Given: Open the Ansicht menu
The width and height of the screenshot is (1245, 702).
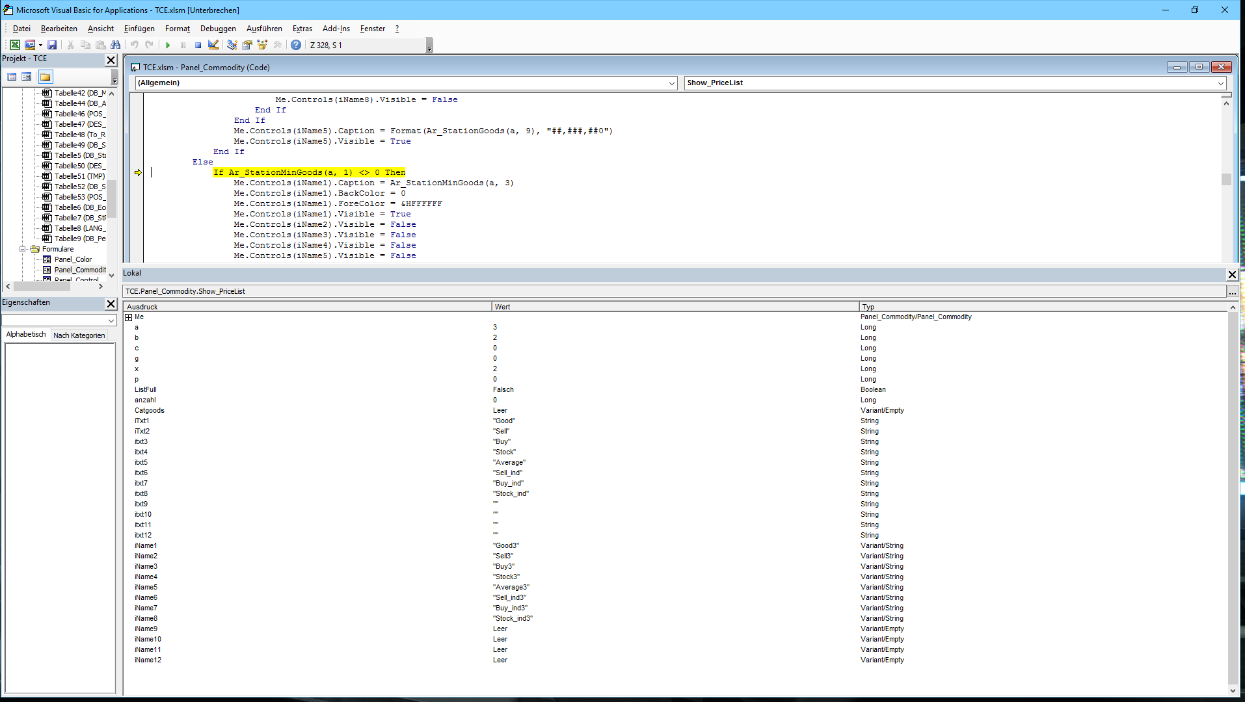Looking at the screenshot, I should click(101, 29).
